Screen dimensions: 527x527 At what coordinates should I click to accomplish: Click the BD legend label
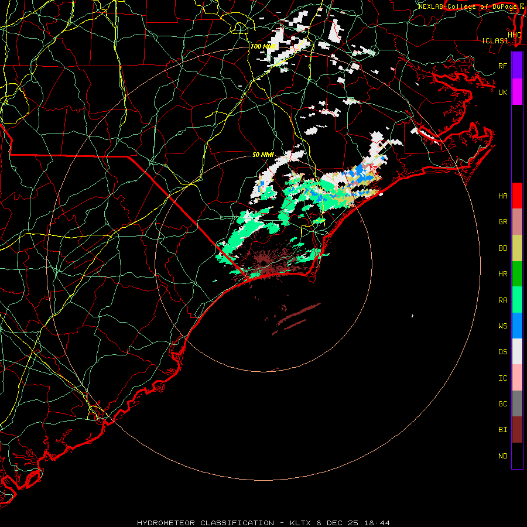coord(503,248)
